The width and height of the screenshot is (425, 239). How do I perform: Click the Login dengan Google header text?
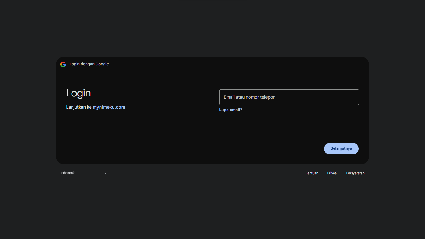pos(89,64)
